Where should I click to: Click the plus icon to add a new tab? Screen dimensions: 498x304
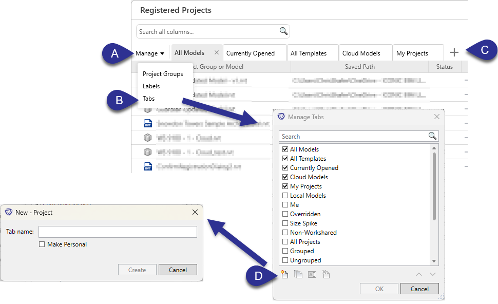(x=454, y=52)
